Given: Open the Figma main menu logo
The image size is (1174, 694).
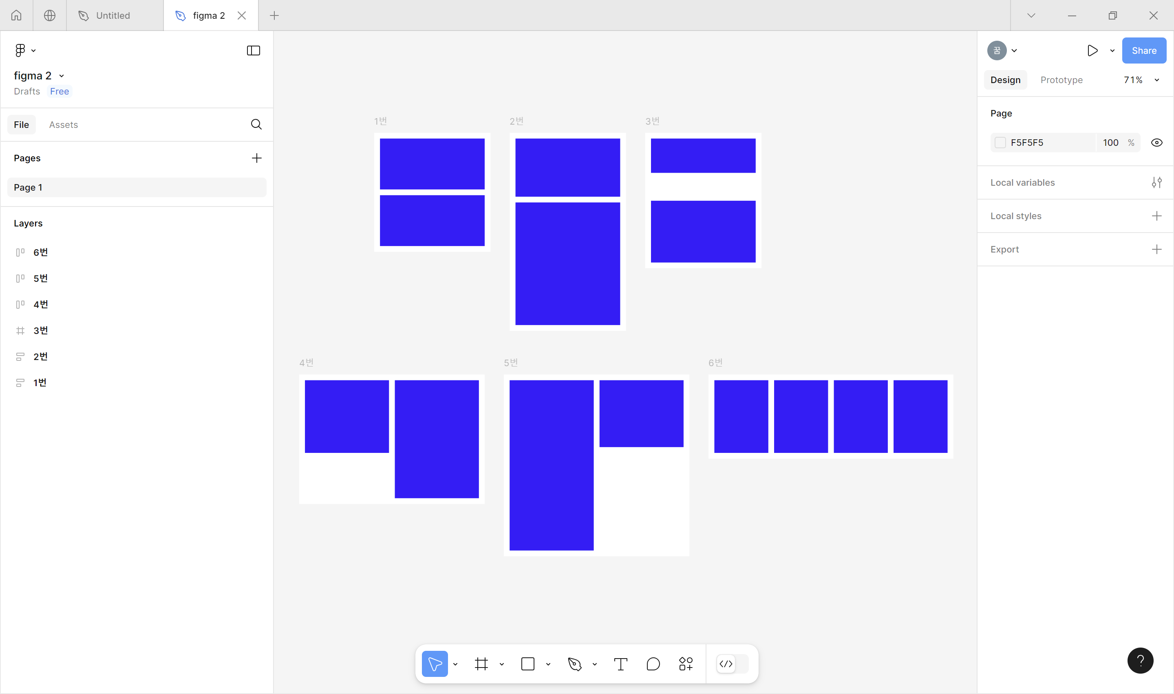Looking at the screenshot, I should point(20,51).
